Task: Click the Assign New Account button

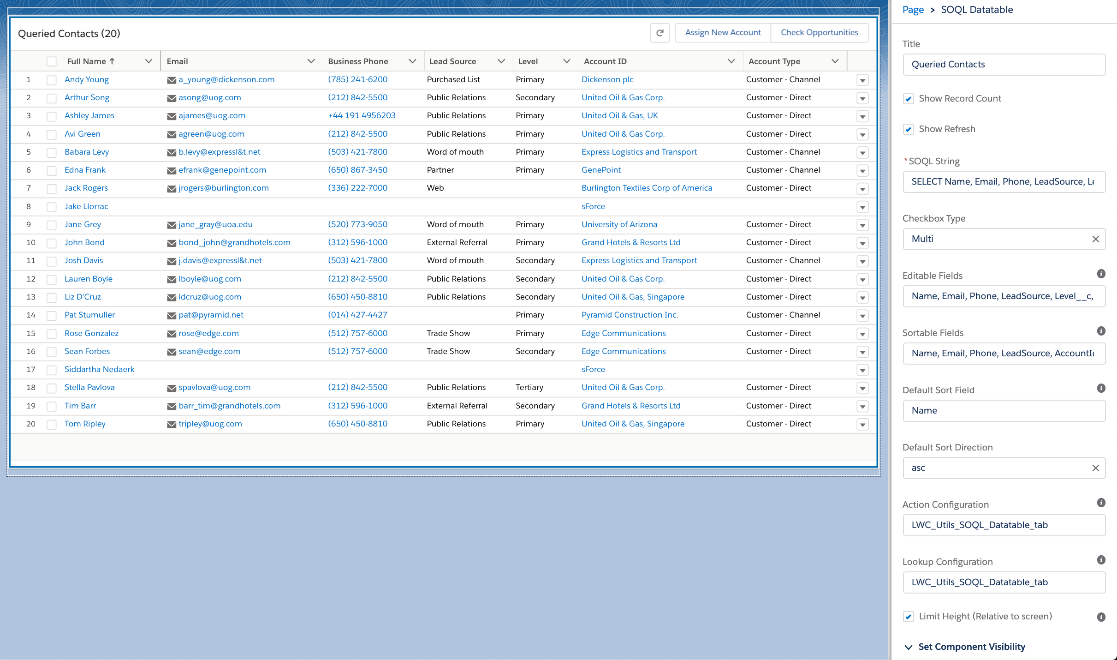Action: pyautogui.click(x=723, y=33)
